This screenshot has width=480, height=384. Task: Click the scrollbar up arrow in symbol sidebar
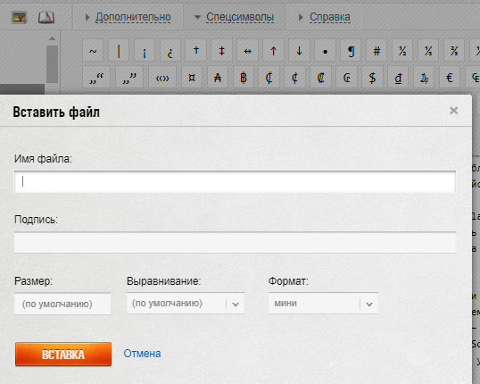pyautogui.click(x=53, y=38)
